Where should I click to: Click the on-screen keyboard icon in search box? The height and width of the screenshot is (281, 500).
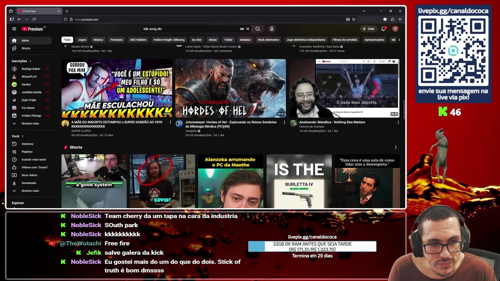[242, 29]
